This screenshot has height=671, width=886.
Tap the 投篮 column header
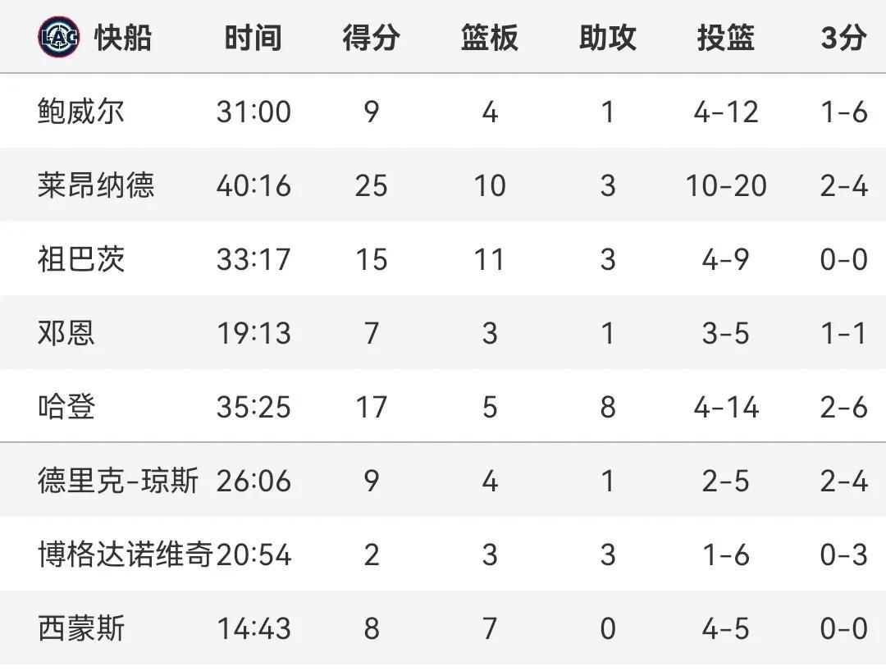725,38
